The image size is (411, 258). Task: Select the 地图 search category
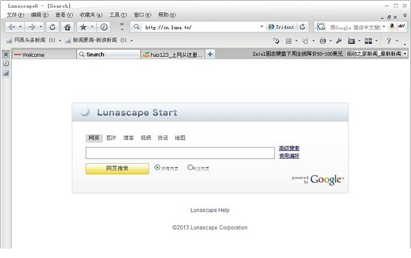tap(180, 138)
